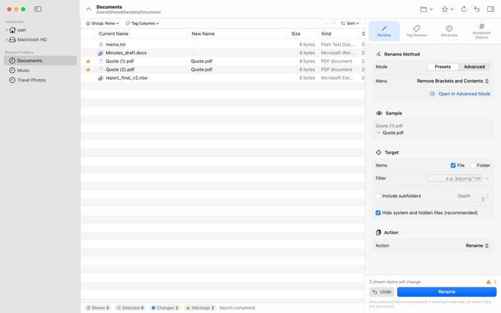Click the Changes 2 status filter

coord(165,308)
